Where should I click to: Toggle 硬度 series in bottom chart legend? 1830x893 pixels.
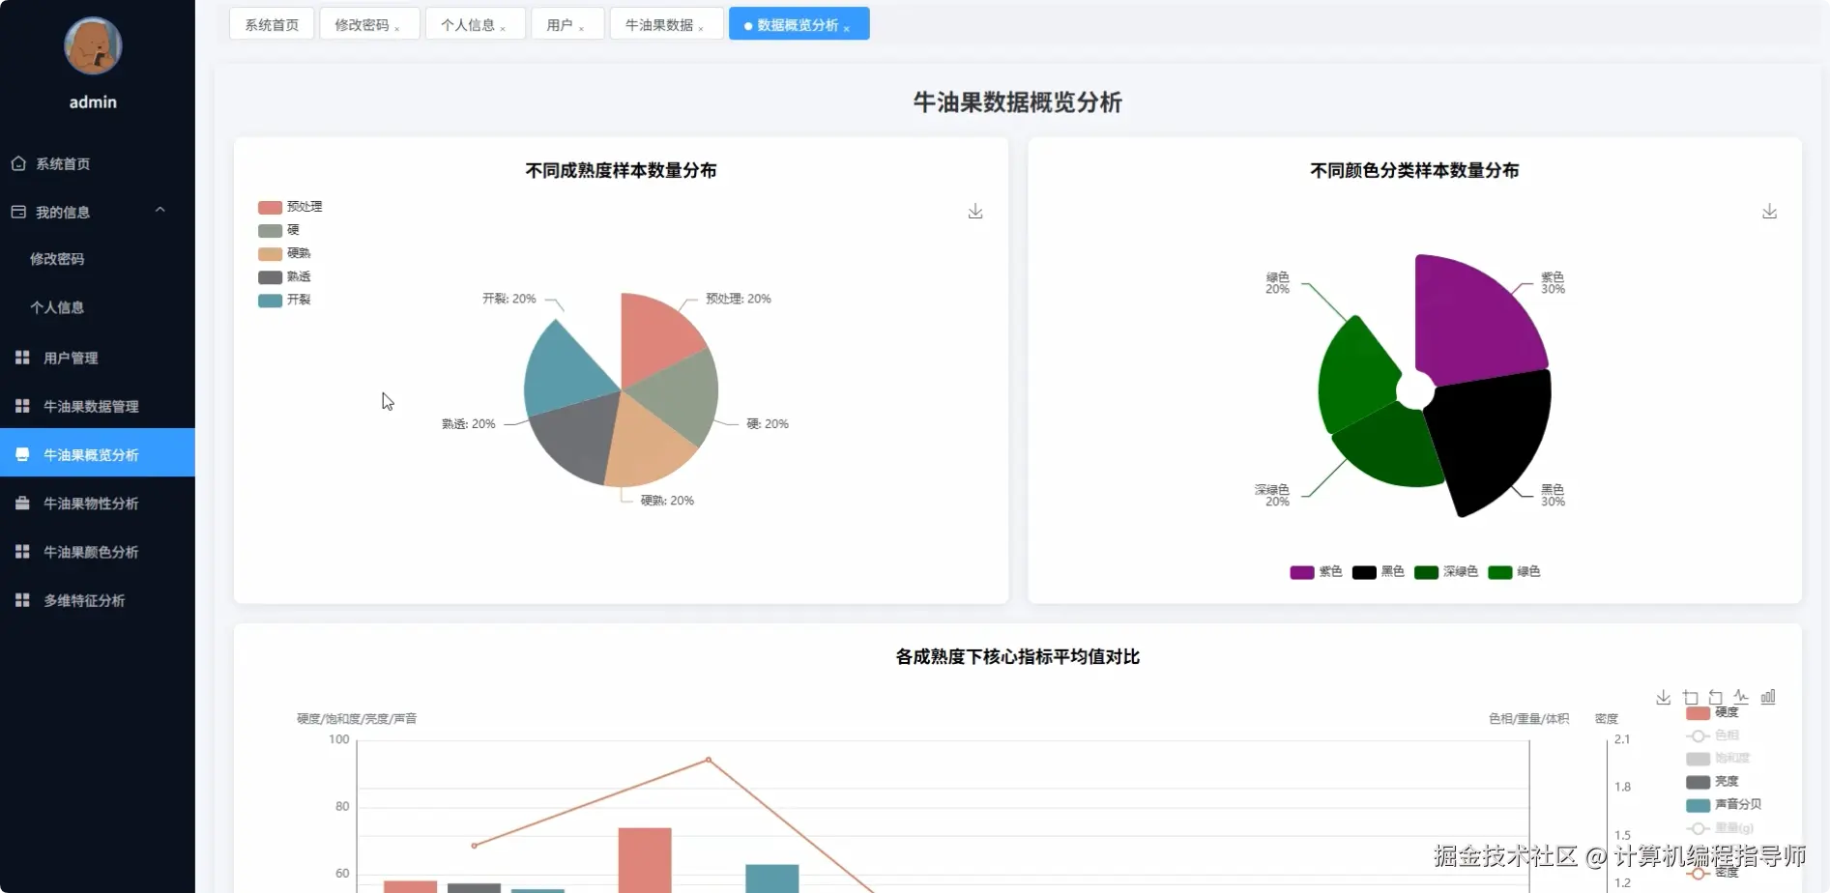coord(1712,713)
